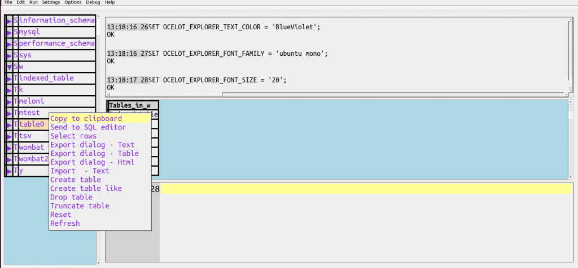Click Select rows in context menu
The width and height of the screenshot is (578, 268).
(73, 136)
